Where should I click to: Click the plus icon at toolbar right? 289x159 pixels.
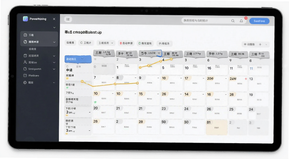pos(260,44)
